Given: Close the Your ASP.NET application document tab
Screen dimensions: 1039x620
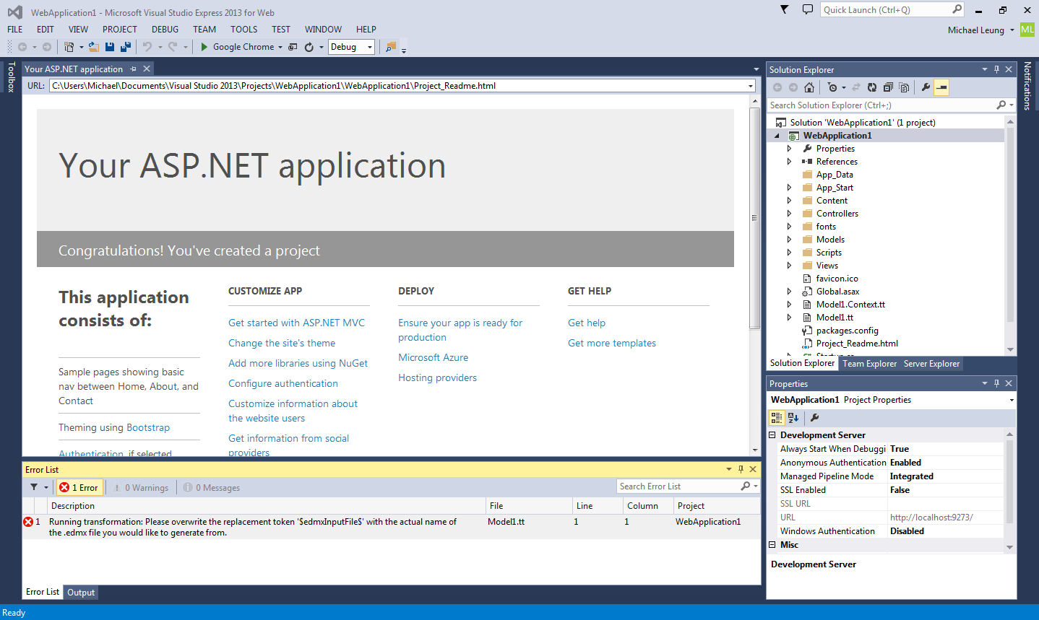Looking at the screenshot, I should tap(147, 69).
